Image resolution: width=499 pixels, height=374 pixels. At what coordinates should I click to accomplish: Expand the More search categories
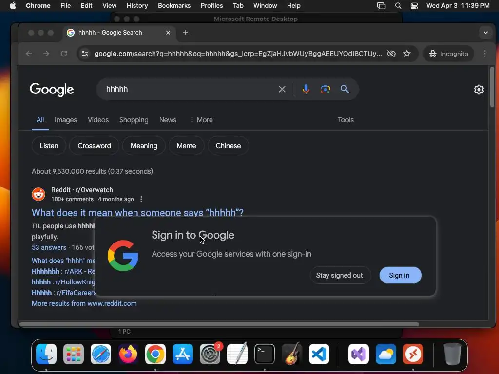201,120
